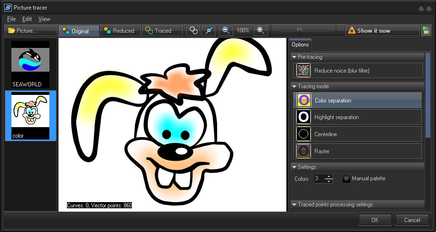
Task: Click the Curves and Vector points status text
Action: pyautogui.click(x=100, y=205)
